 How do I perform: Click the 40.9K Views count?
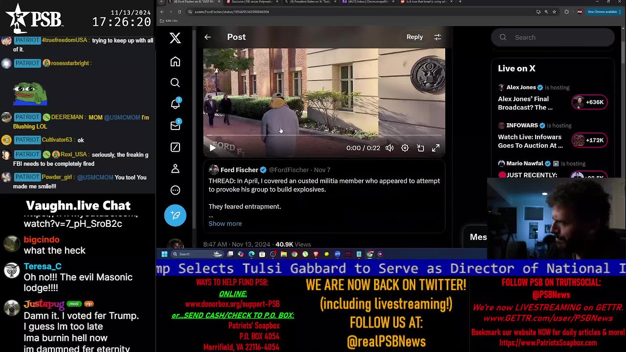(x=293, y=244)
